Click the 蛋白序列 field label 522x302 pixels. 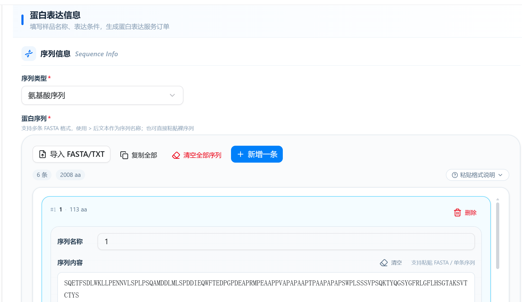[34, 119]
